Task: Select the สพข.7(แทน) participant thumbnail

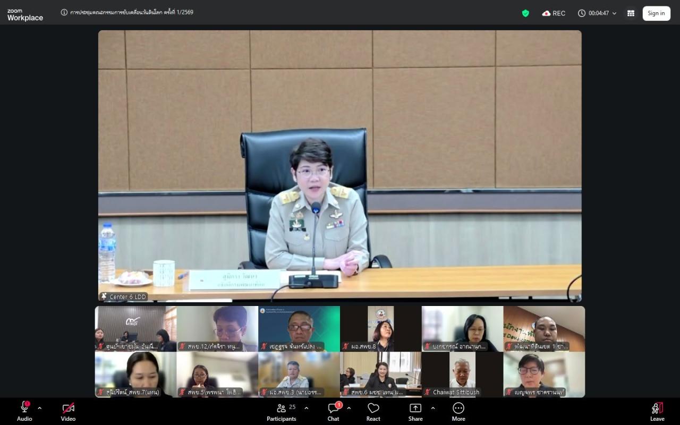Action: 135,375
